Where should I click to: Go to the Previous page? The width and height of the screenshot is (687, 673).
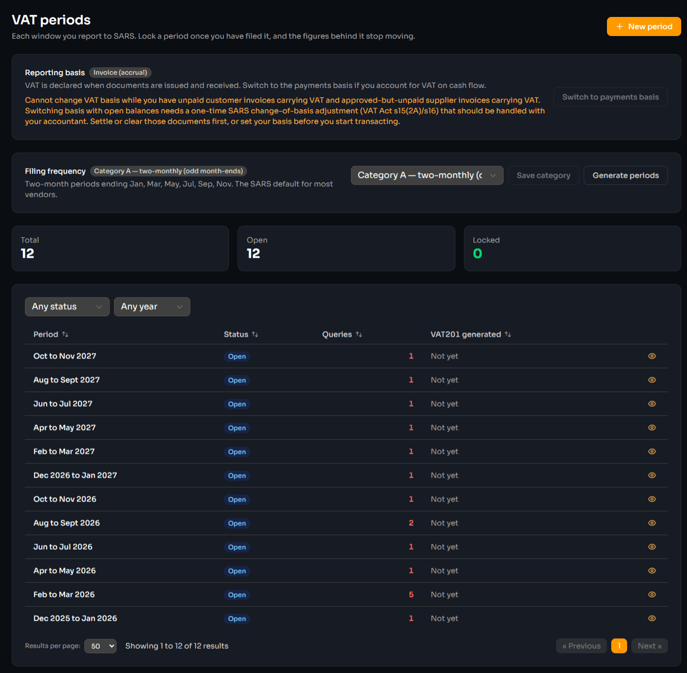pyautogui.click(x=582, y=646)
